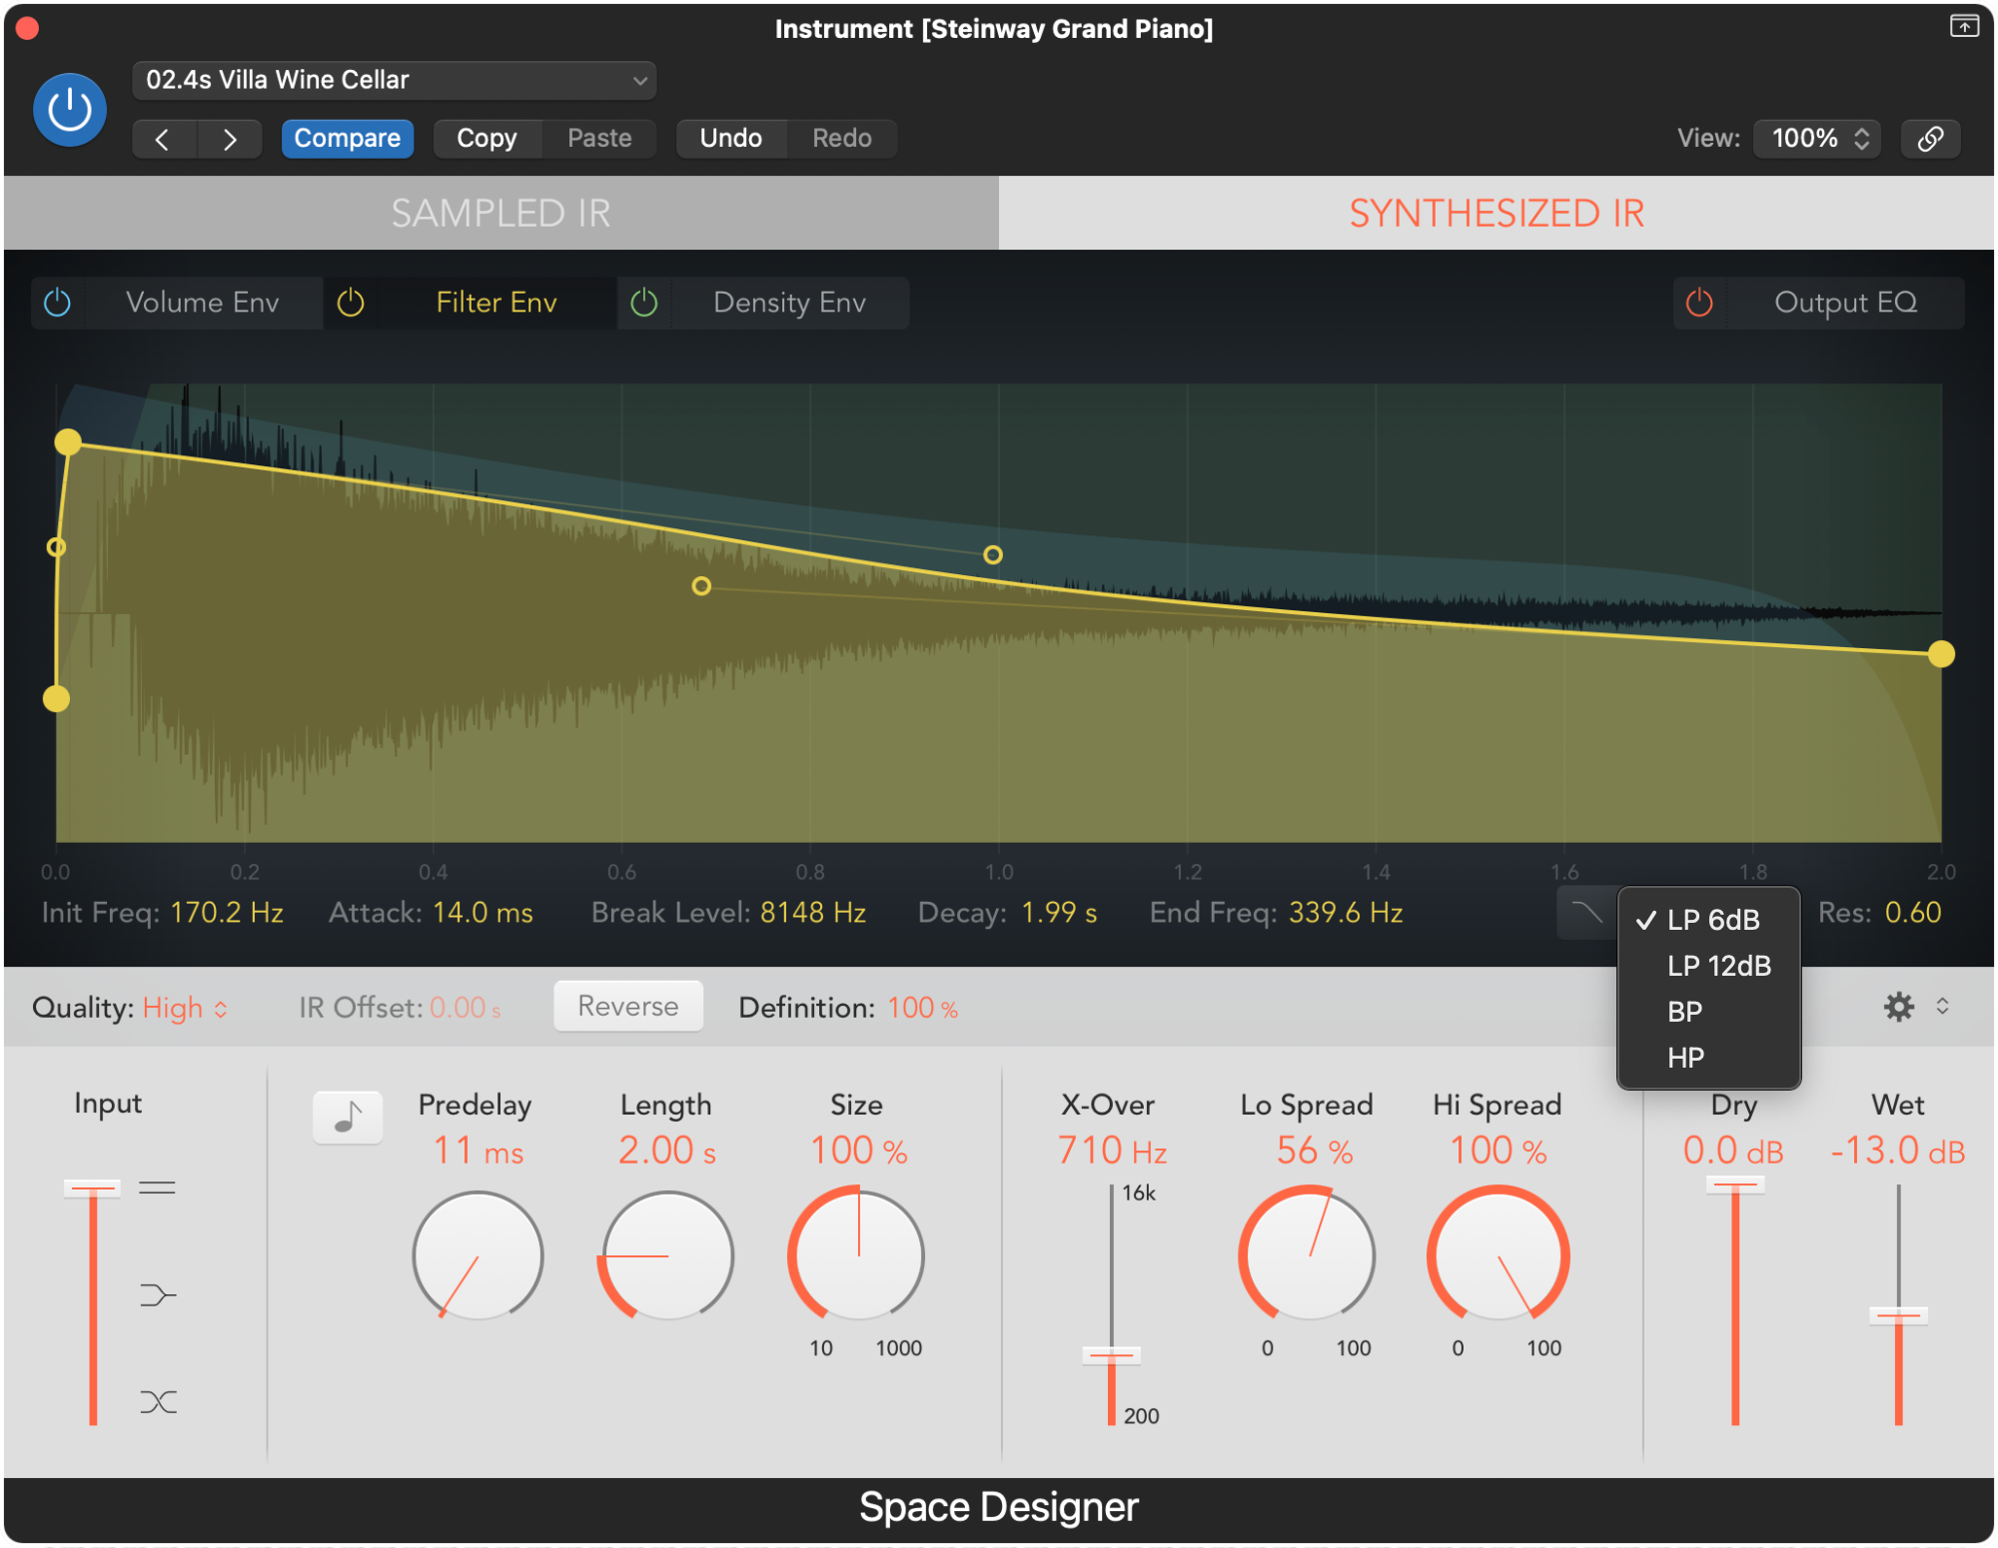Select the Volume Env tab

(202, 303)
